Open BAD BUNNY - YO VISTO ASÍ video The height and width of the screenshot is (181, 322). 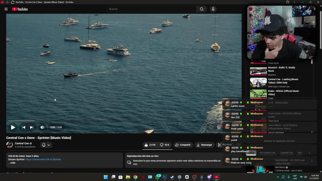(x=290, y=162)
